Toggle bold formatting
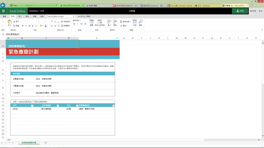This screenshot has width=264, height=148. pos(23,26)
